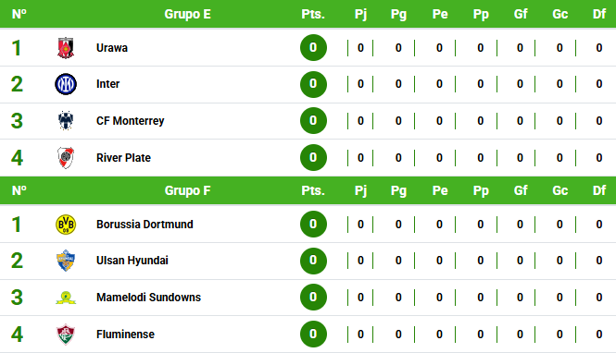Click the Grupo E header title
Viewport: 616px width, 353px height.
coord(187,14)
